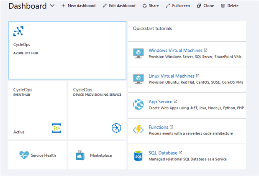
Task: Click the Azure IoT Hub icon
Action: click(x=18, y=31)
